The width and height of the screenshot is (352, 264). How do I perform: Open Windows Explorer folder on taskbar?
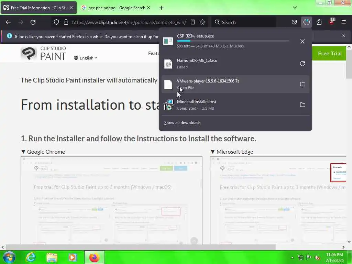[x=52, y=257]
